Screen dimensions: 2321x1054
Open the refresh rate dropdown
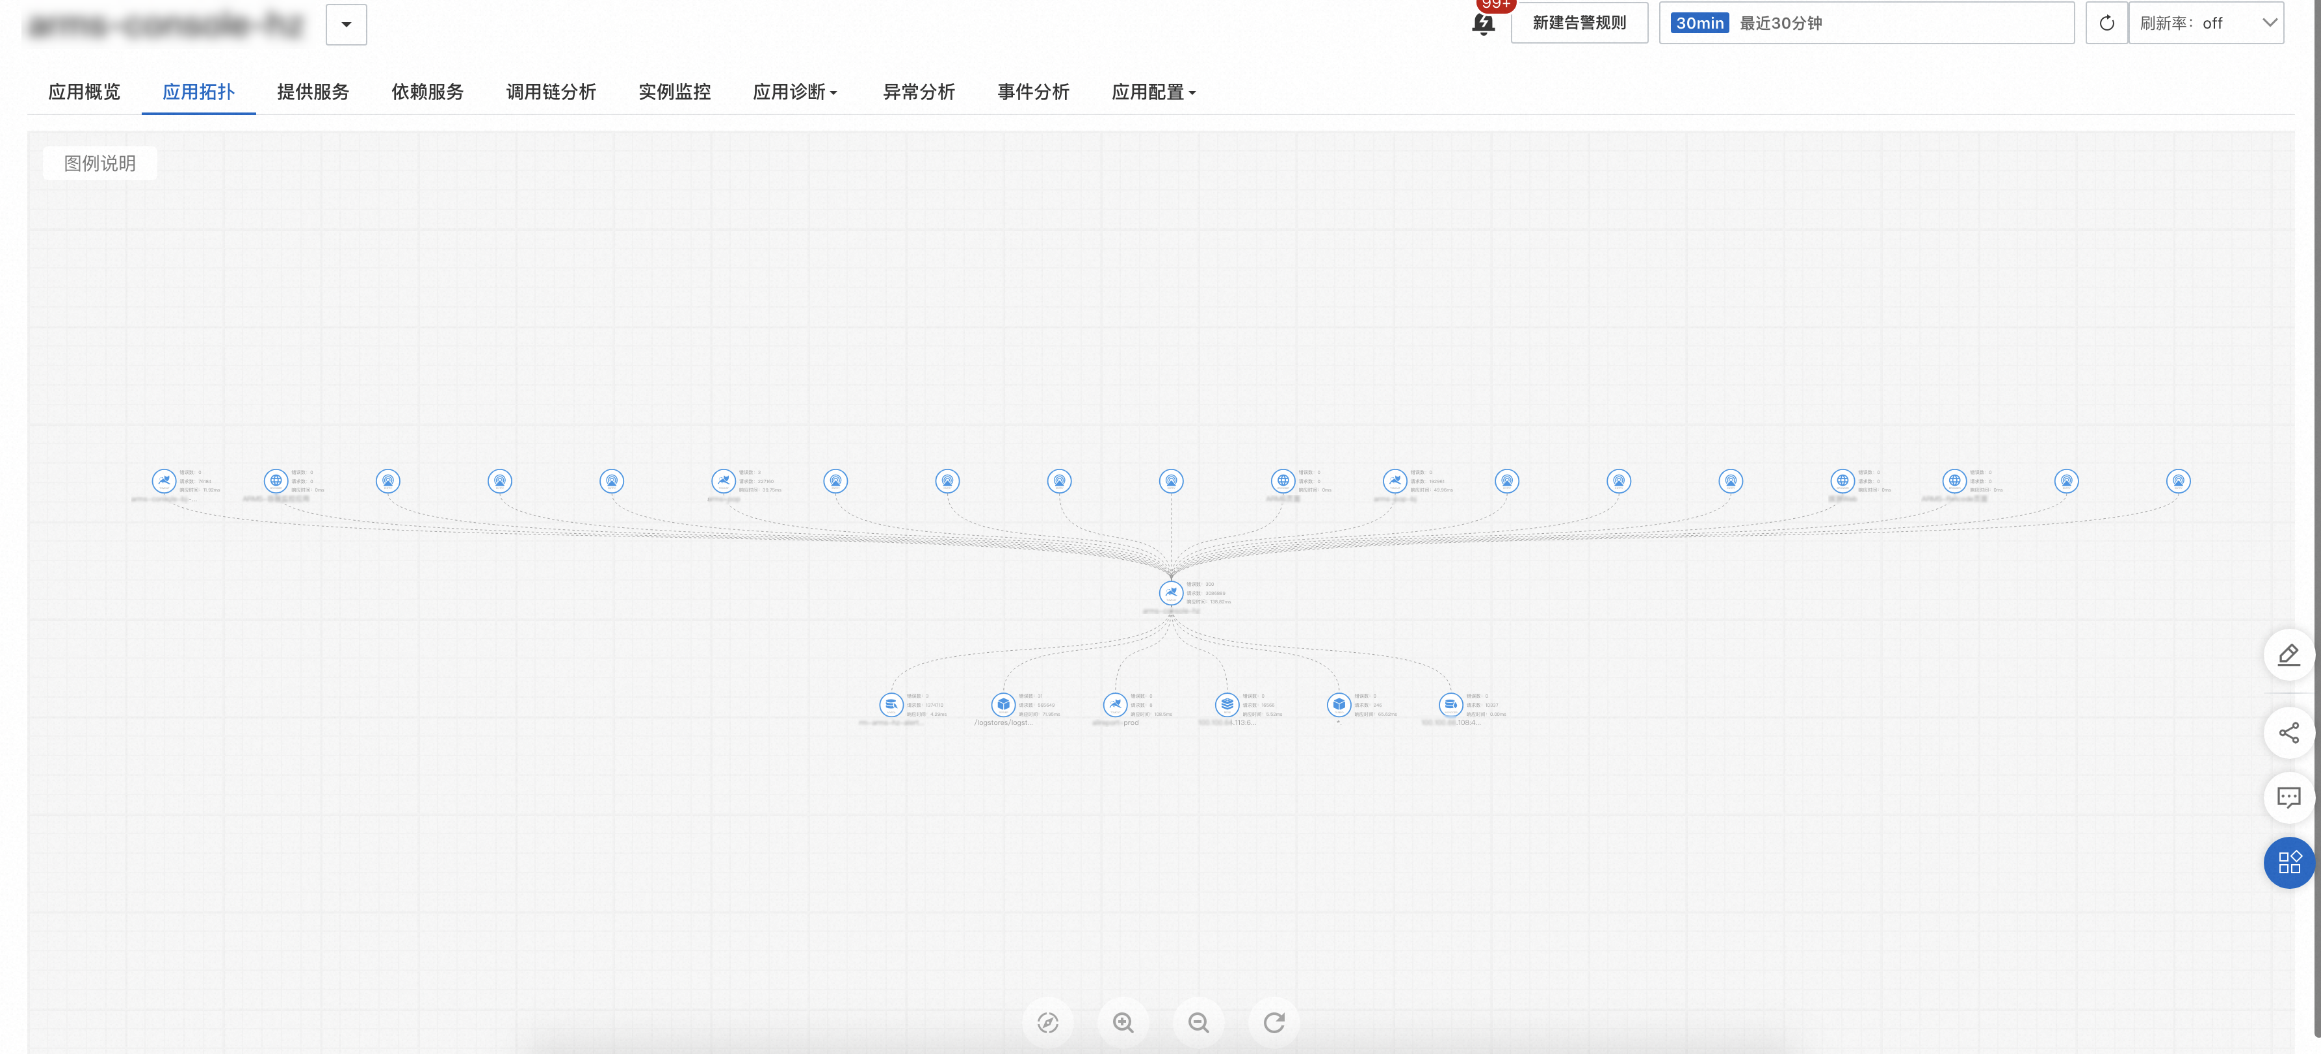click(x=2206, y=23)
